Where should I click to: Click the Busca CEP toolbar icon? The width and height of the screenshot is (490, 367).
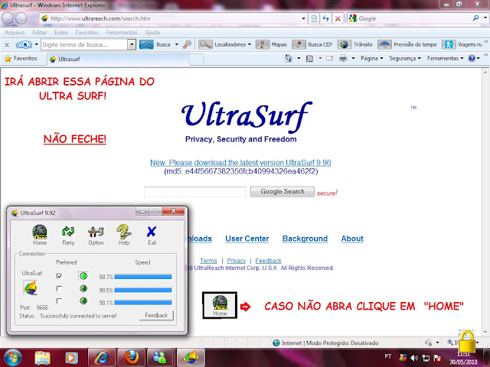(x=299, y=44)
